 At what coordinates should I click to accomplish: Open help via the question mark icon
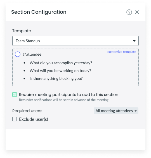pos(129,12)
